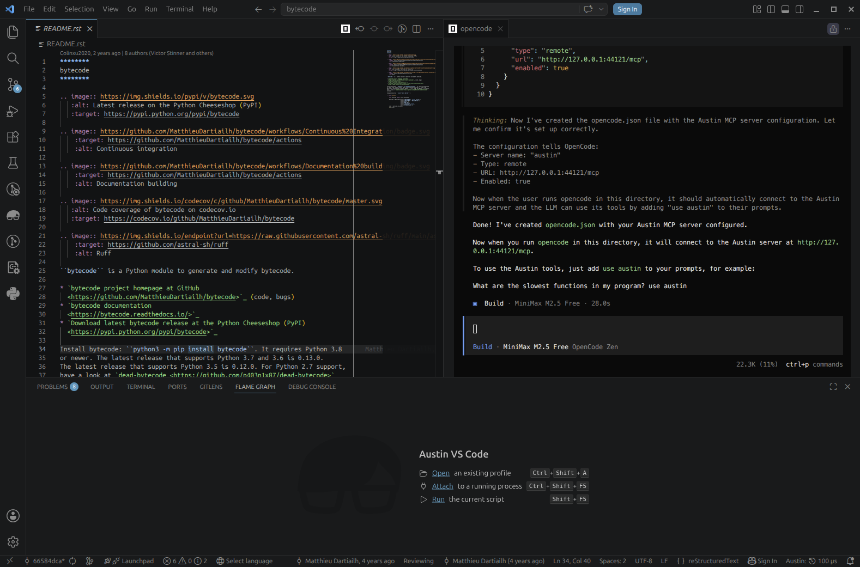Switch to the OUTPUT panel tab
The image size is (860, 567).
click(102, 387)
